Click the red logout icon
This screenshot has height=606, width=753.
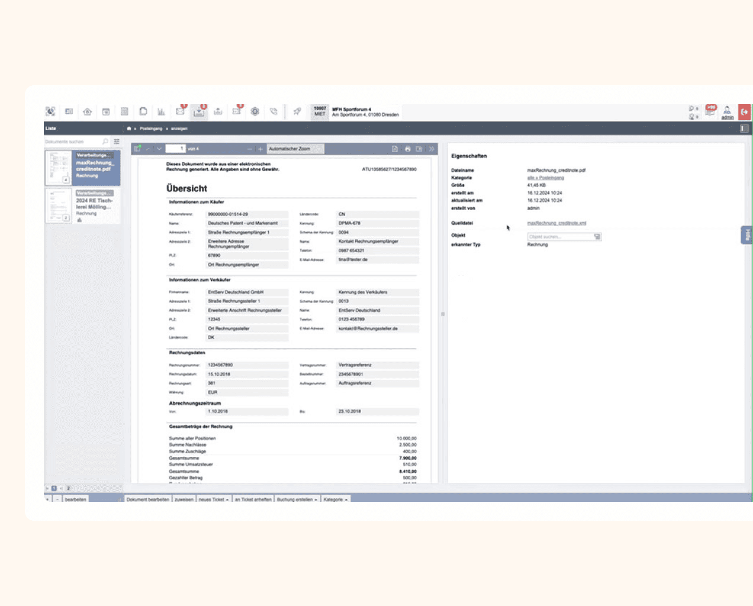(x=744, y=112)
